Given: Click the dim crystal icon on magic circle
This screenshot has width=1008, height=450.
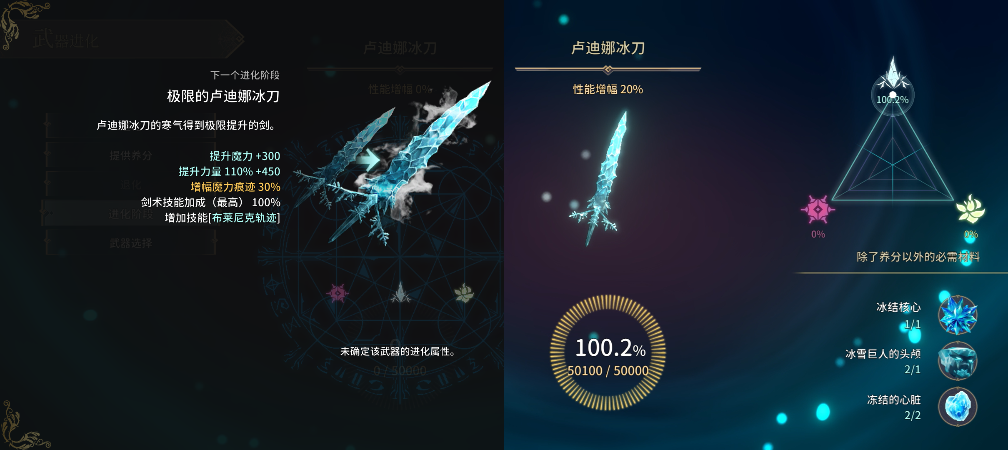Looking at the screenshot, I should click(x=400, y=292).
